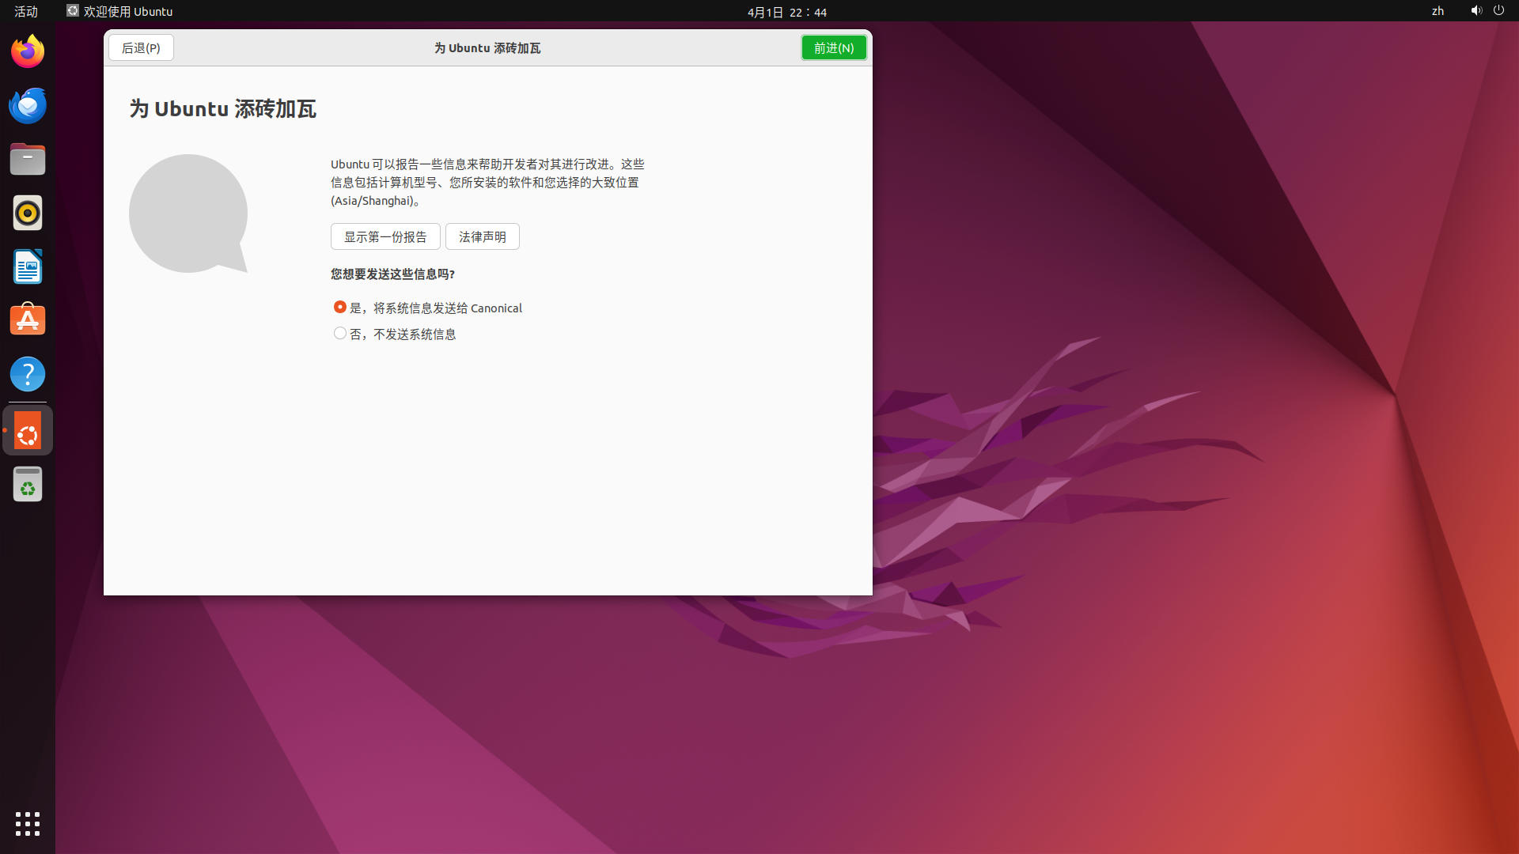Open the Trash icon in dock
The height and width of the screenshot is (854, 1519).
tap(28, 485)
